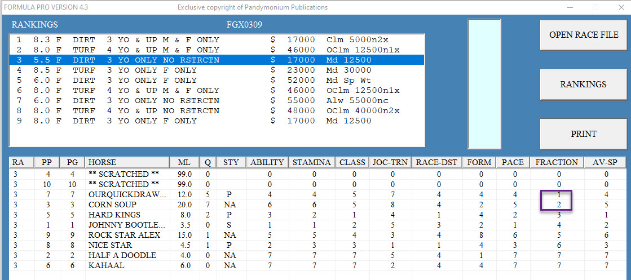Click ML value 12.0 for OURQUICKDRAW

(185, 195)
